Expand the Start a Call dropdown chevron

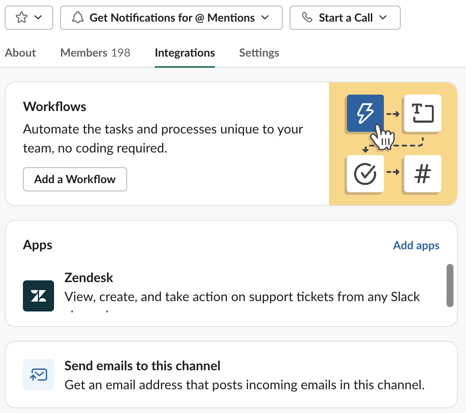[x=383, y=18]
